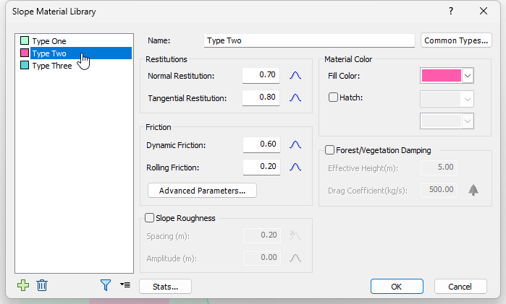Viewport: 506px width, 304px height.
Task: Click the Name input field
Action: (x=309, y=40)
